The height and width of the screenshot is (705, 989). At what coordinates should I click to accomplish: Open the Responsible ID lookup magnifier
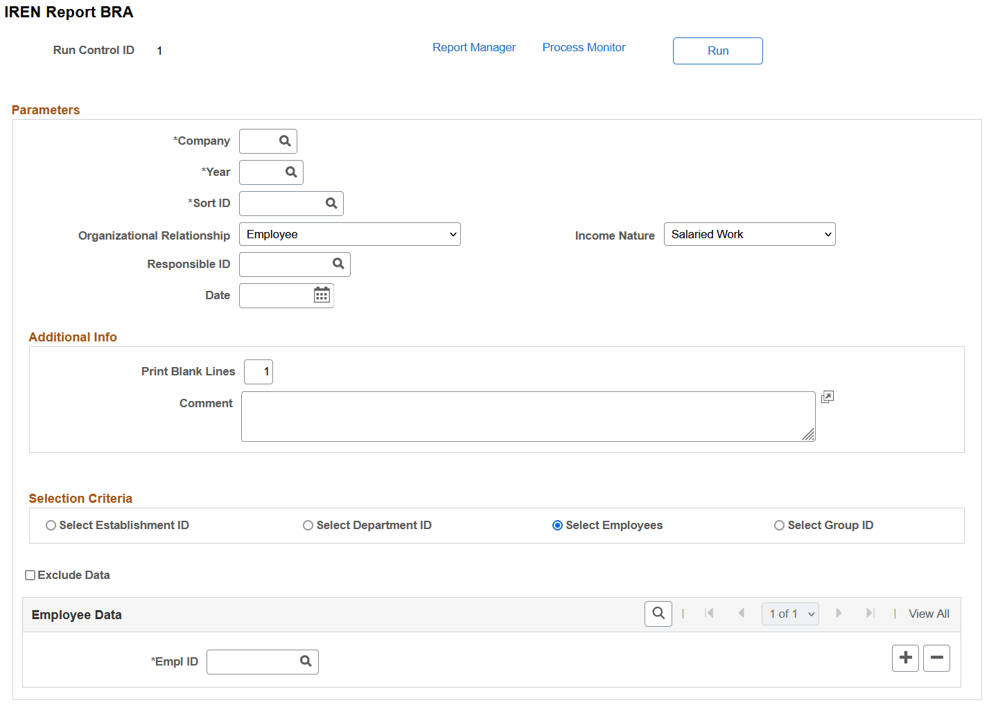338,264
